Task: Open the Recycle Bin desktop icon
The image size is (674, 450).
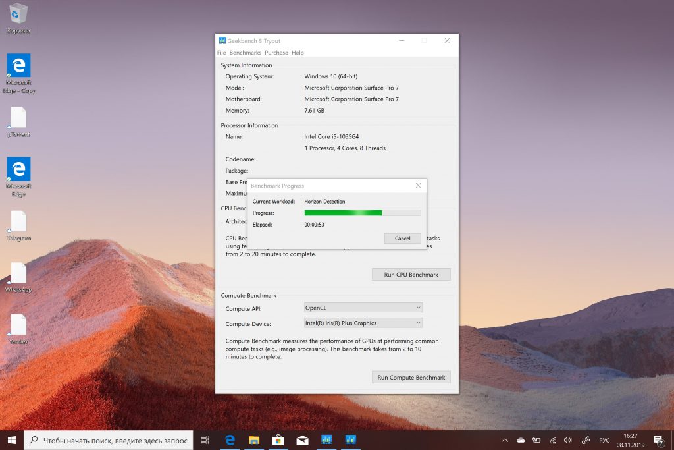Action: click(18, 14)
